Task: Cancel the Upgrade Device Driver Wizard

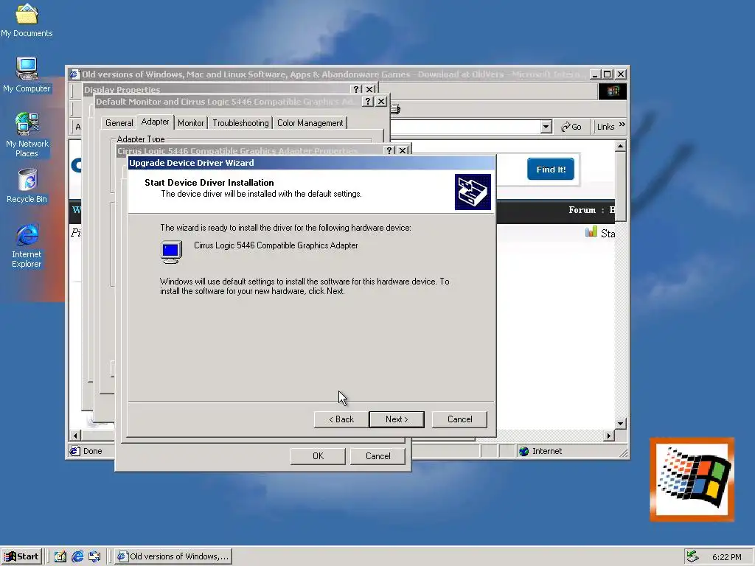Action: (x=460, y=419)
